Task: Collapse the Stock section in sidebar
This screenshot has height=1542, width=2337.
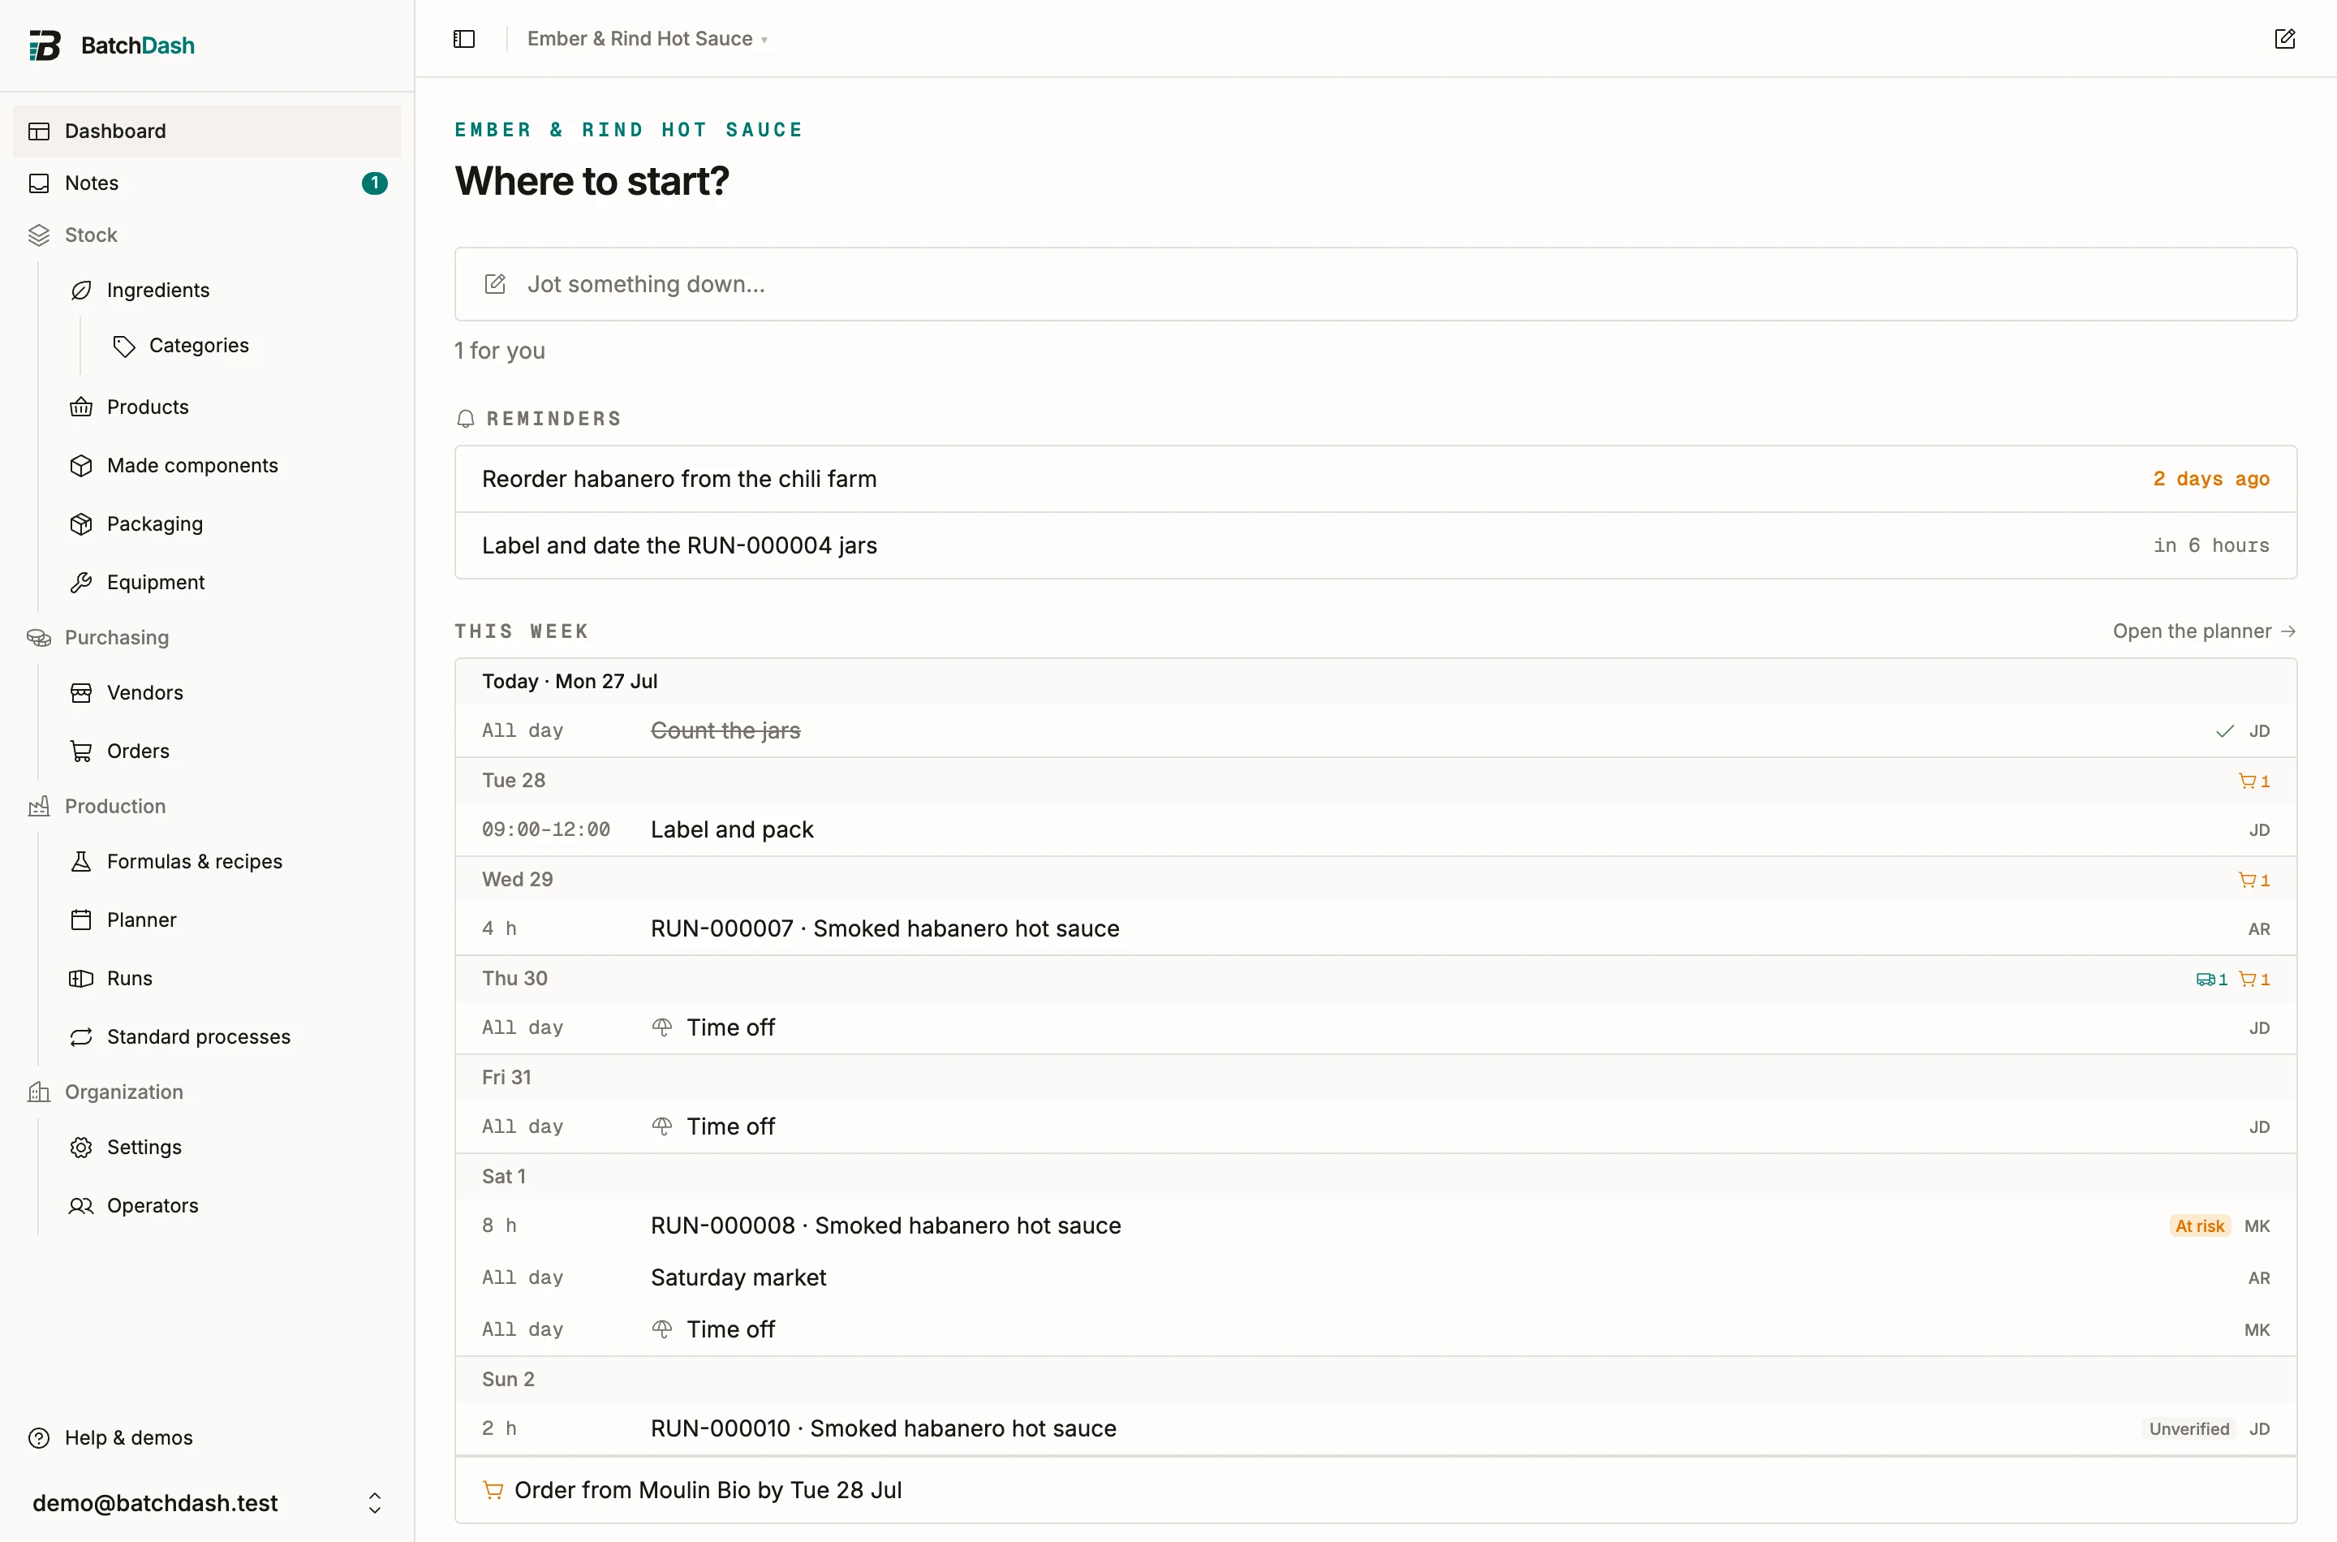Action: [90, 235]
